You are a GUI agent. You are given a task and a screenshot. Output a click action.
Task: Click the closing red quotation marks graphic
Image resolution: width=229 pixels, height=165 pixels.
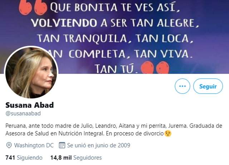(x=155, y=67)
